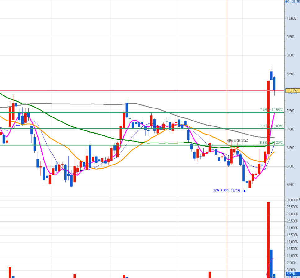Click the 6,500 price axis label

[x=291, y=148]
